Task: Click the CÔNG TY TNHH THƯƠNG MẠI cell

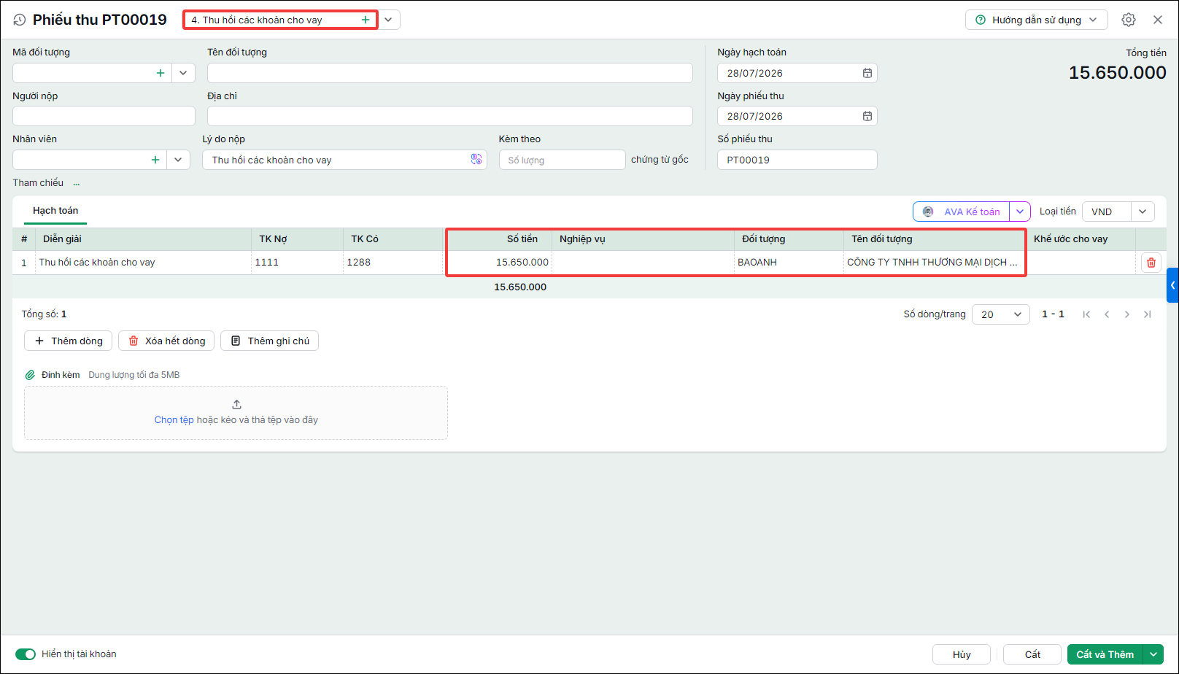Action: pyautogui.click(x=934, y=263)
